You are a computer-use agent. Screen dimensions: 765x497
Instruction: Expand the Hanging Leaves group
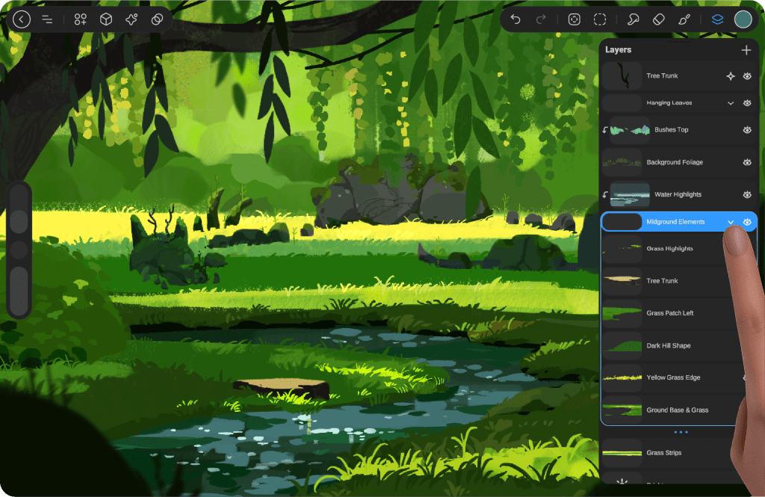731,103
